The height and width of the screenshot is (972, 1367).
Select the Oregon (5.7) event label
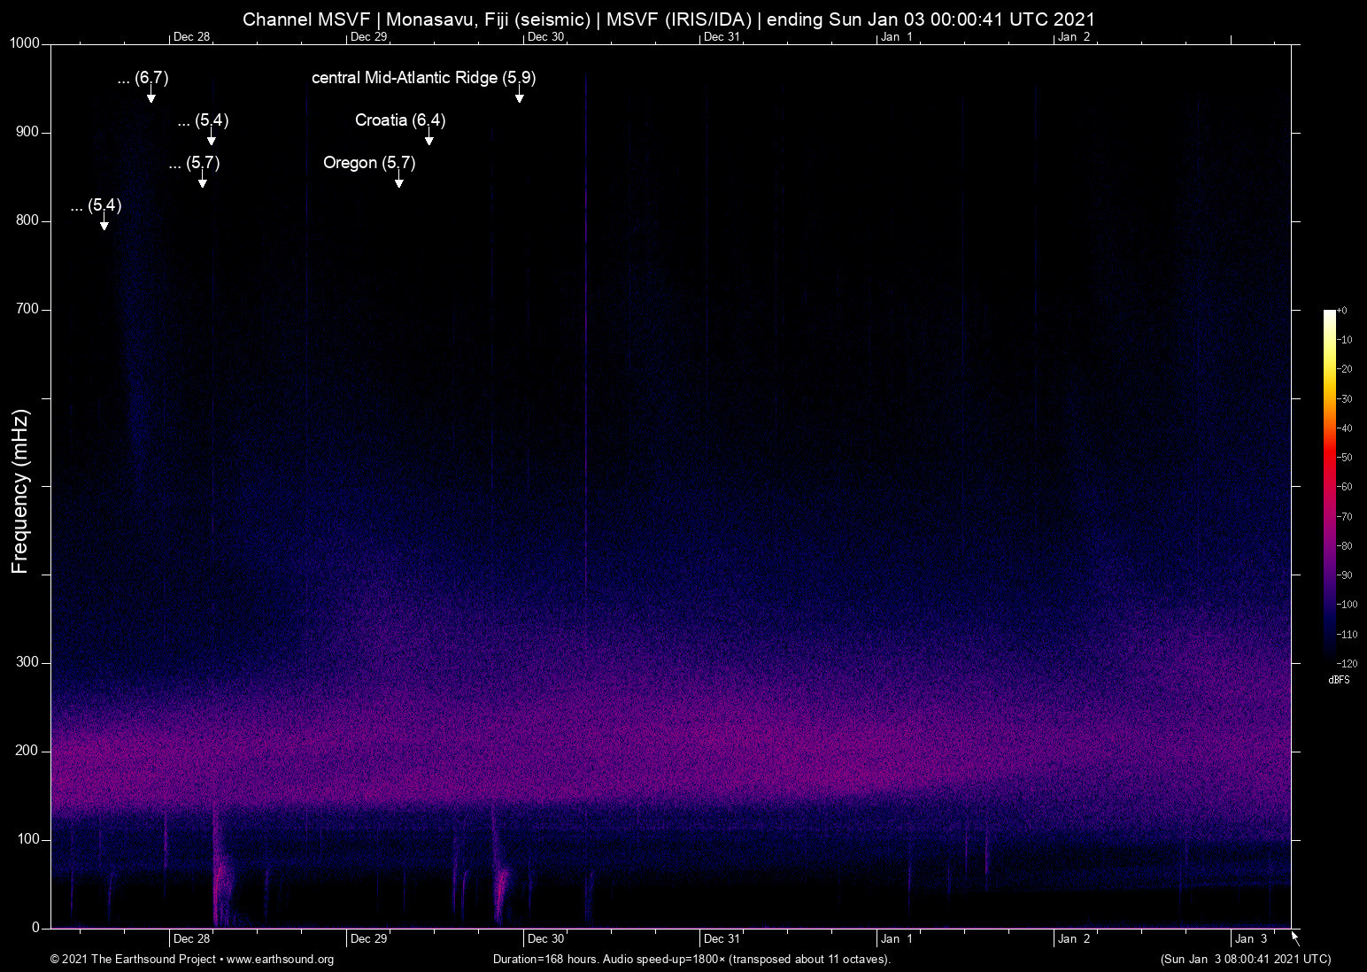click(368, 163)
